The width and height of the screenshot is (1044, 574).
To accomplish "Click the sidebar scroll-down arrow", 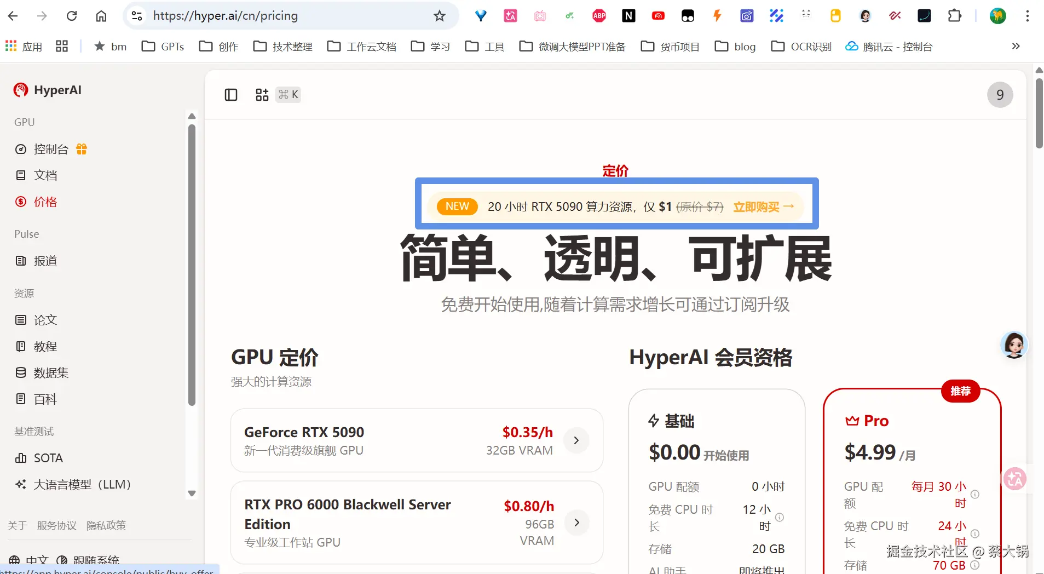I will pos(192,493).
